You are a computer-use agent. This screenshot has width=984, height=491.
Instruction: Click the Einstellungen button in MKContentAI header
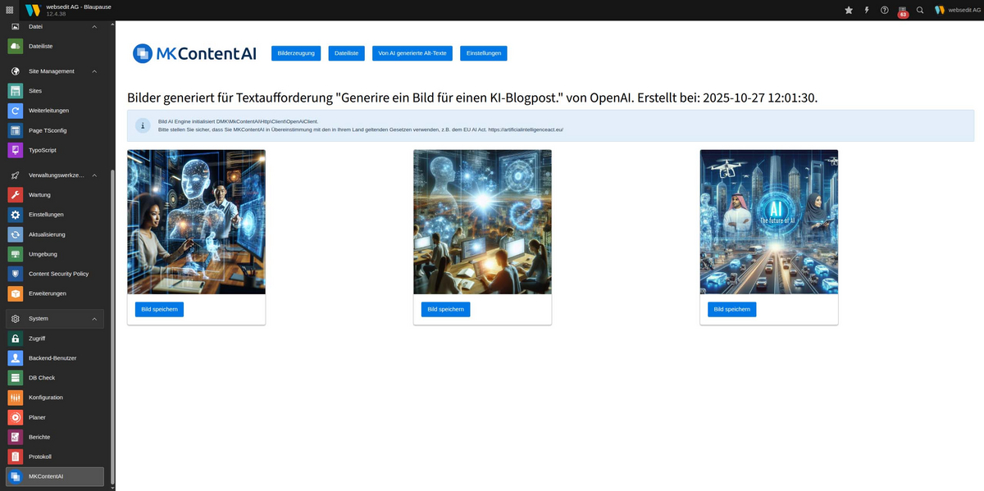click(x=483, y=53)
